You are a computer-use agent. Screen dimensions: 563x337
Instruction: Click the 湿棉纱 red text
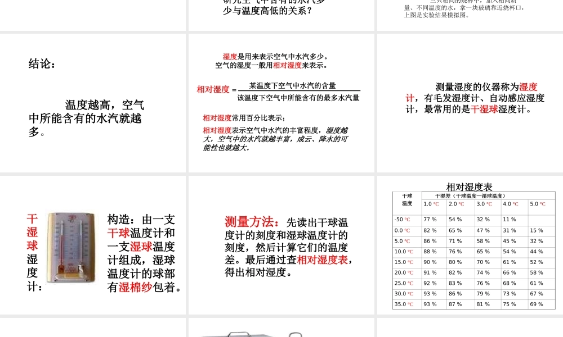pyautogui.click(x=135, y=287)
